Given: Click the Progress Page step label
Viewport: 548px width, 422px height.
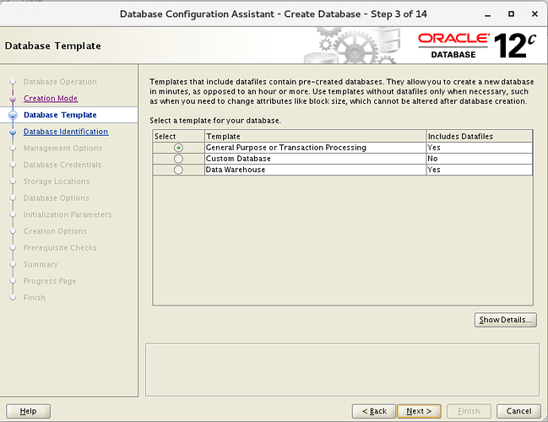Looking at the screenshot, I should coord(50,281).
